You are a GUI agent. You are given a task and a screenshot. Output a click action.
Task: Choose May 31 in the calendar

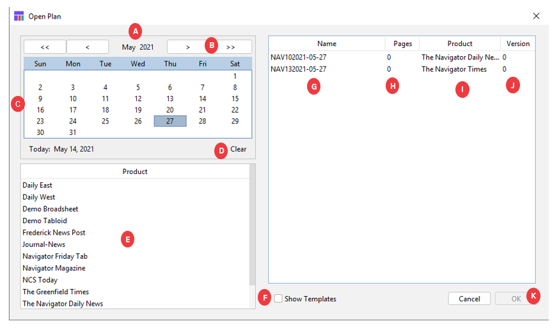click(x=73, y=132)
